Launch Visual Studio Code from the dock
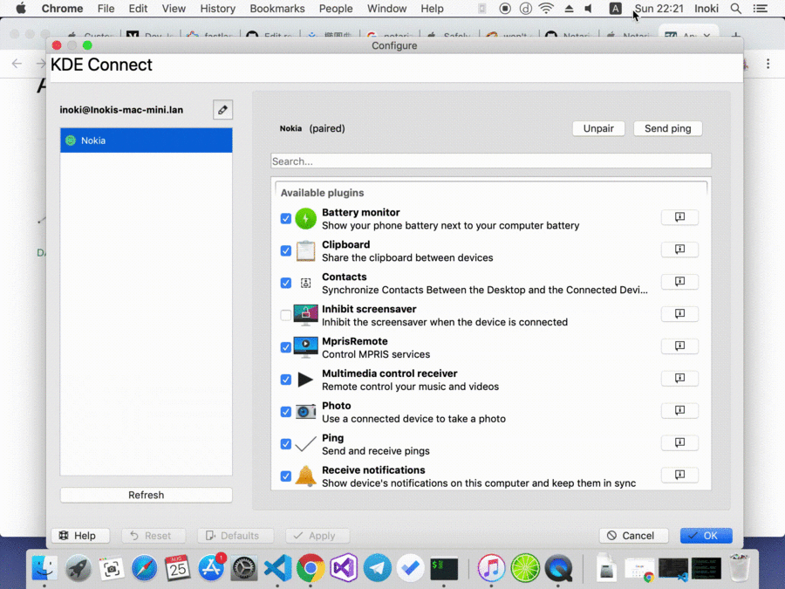 (x=277, y=569)
